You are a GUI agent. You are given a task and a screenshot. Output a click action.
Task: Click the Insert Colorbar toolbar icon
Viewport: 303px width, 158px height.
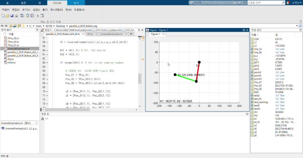point(28,16)
